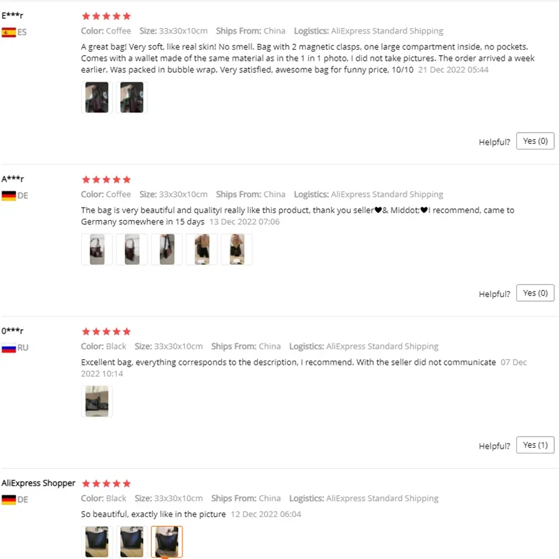559x559 pixels.
Task: Click the Spain flag icon beside ES
Action: pyautogui.click(x=8, y=32)
